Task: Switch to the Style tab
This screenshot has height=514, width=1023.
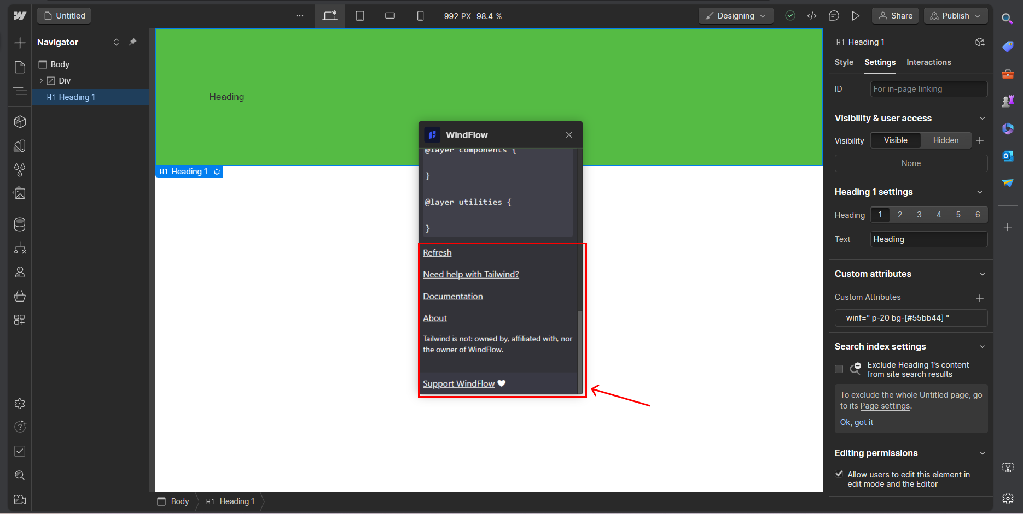Action: click(x=844, y=62)
